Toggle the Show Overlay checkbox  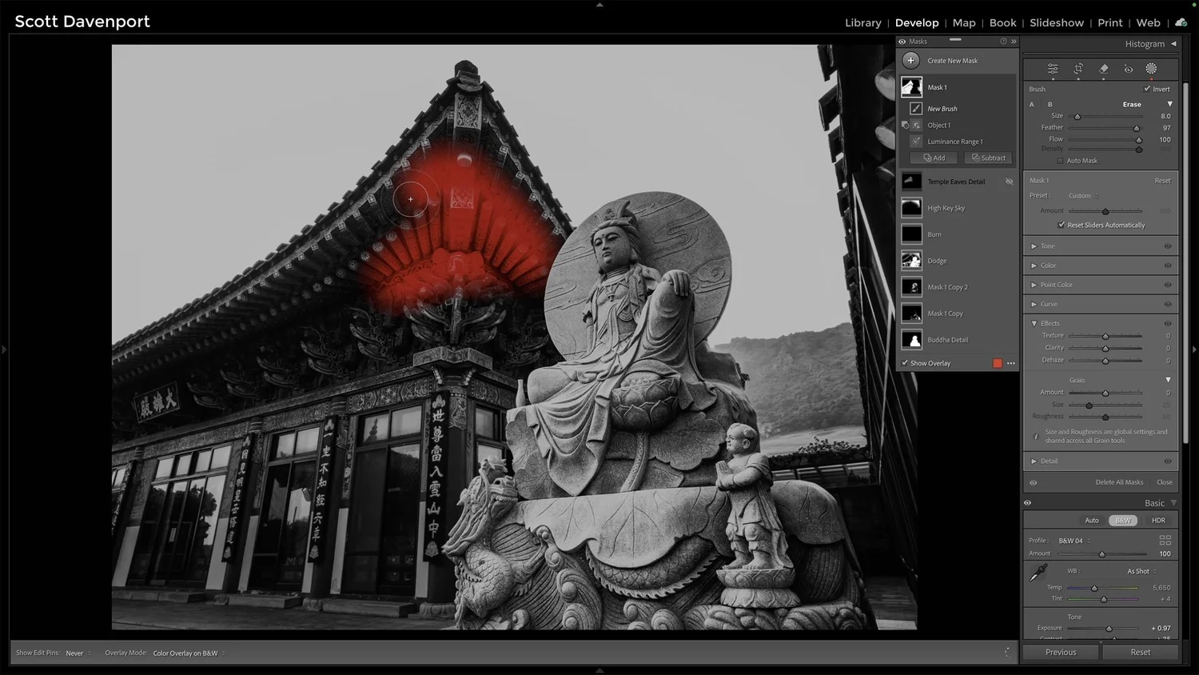click(906, 363)
